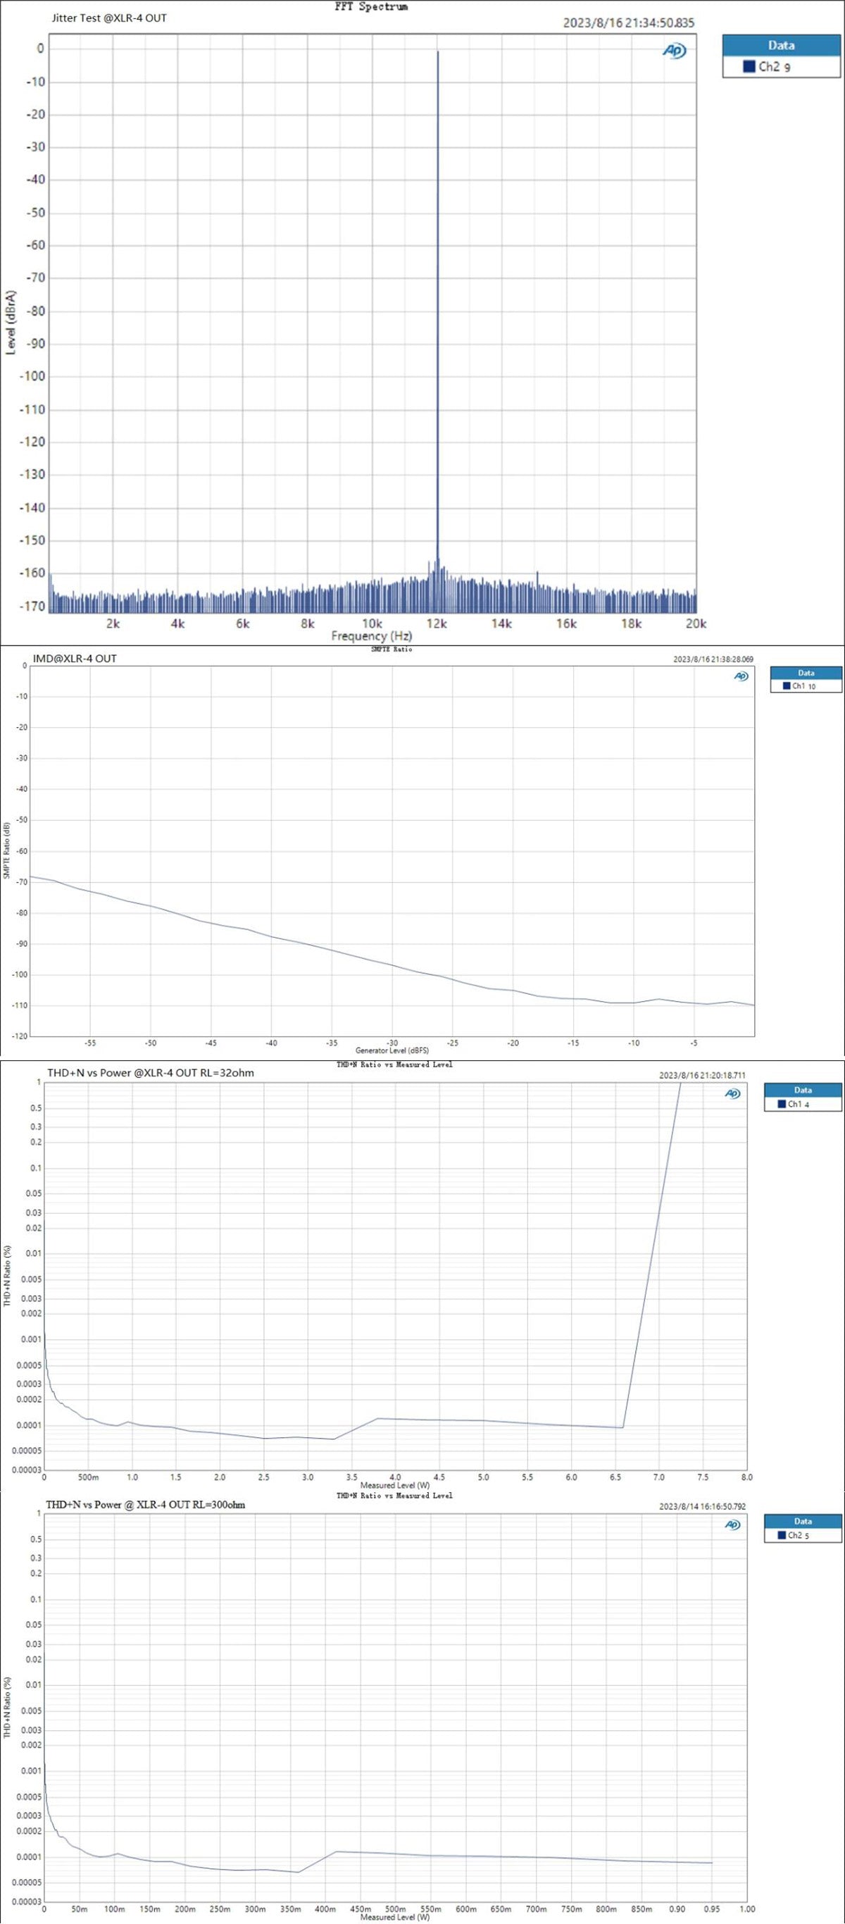Click the AP logo on the 32ohm THD+N graph
The image size is (845, 1924).
tap(732, 1093)
